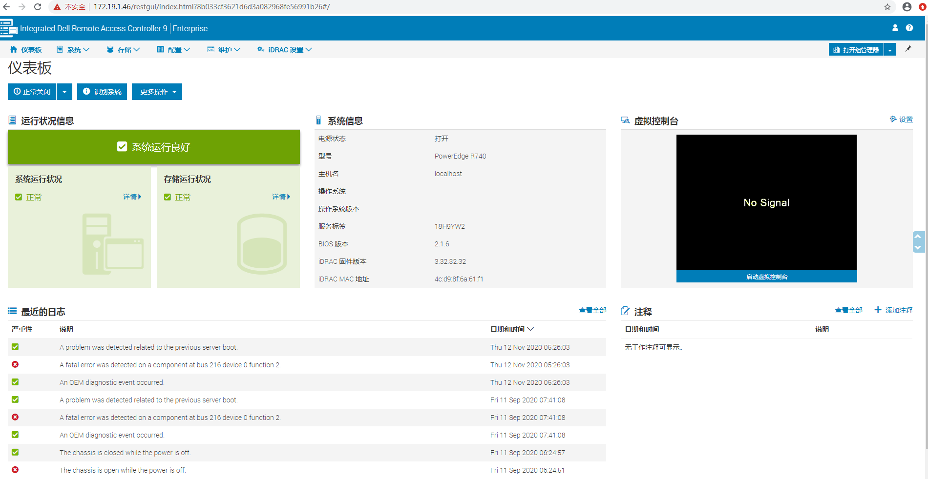Open 详情 for 系统运行状况

132,197
